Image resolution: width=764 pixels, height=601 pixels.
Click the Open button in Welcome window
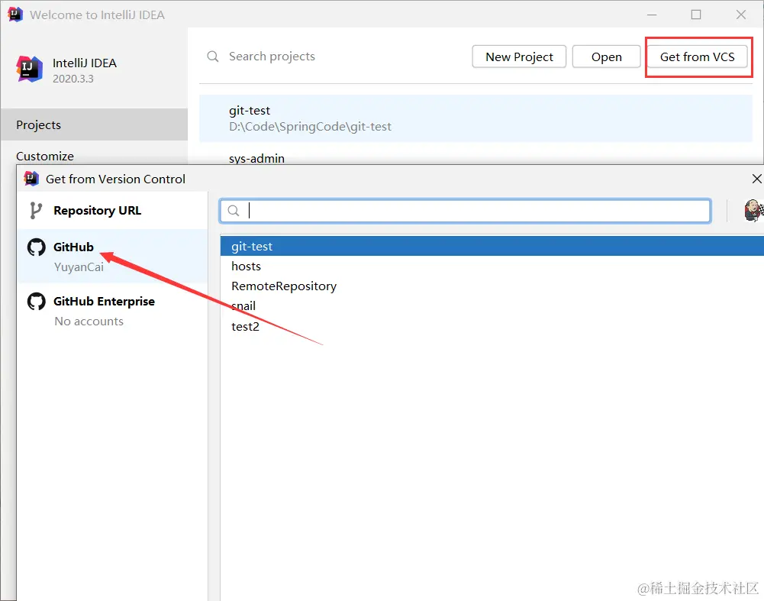click(x=606, y=57)
